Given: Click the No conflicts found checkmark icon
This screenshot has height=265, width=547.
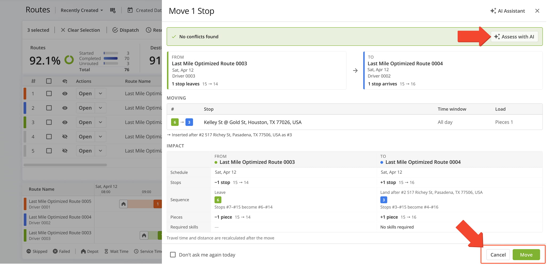Looking at the screenshot, I should [174, 37].
